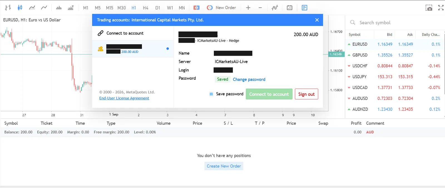Click the Daily Change column header
Screen dimensions: 445x188
click(431, 35)
